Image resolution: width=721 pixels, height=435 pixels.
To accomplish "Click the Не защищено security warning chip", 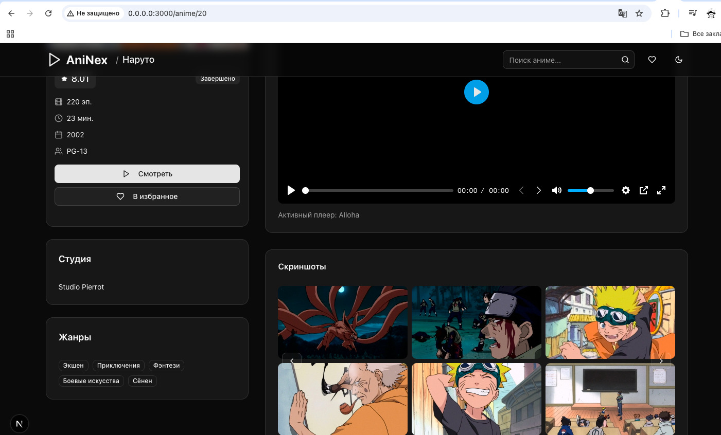I will coord(94,13).
